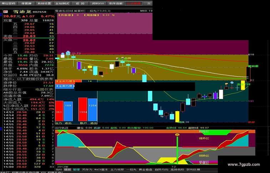The height and width of the screenshot is (173, 270).
Task: Click the 共涨停 indicator label
Action: 66,15
